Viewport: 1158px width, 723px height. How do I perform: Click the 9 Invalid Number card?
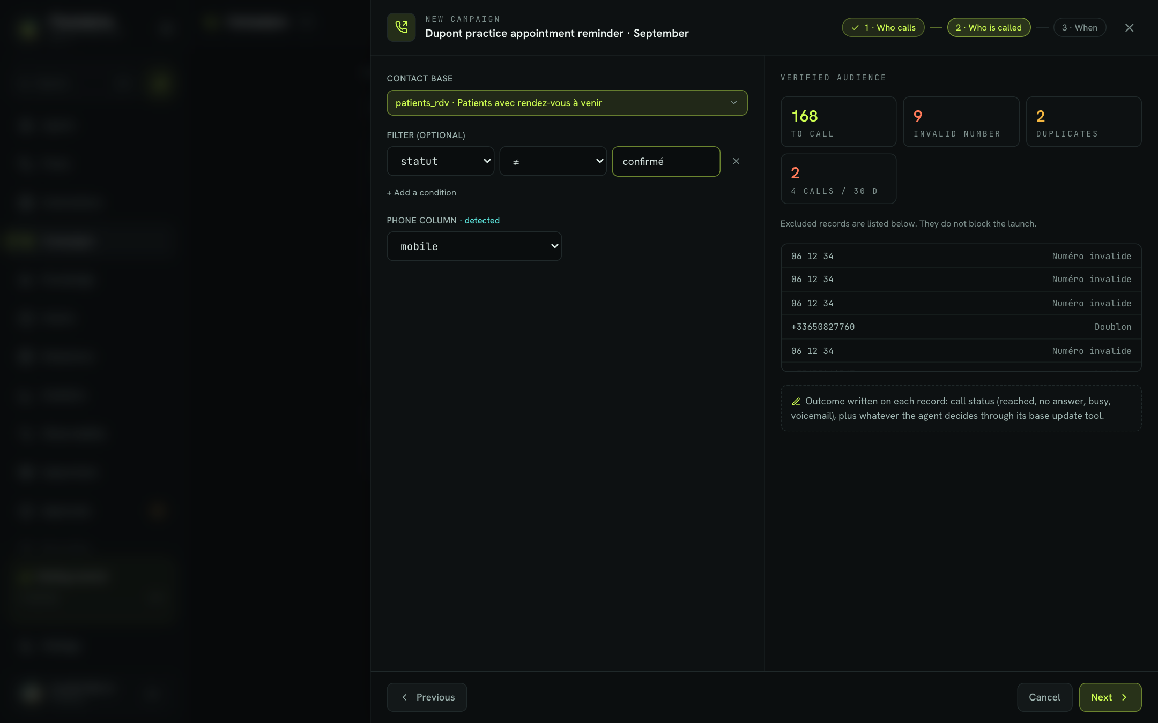click(x=961, y=122)
